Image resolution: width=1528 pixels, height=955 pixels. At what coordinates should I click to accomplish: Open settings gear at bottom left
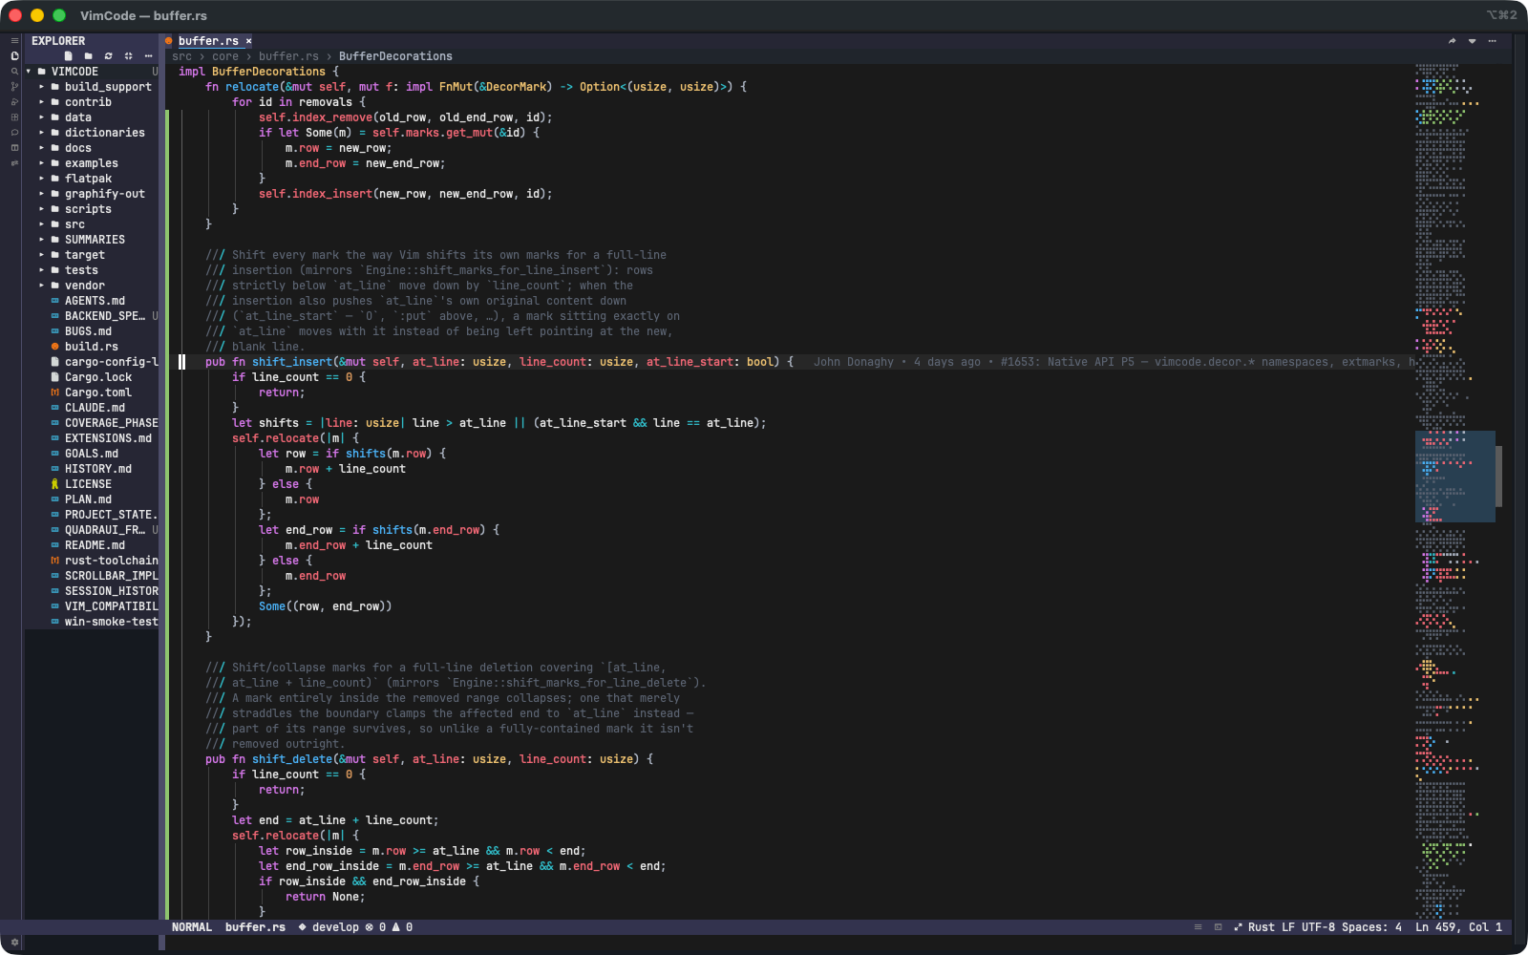coord(14,942)
